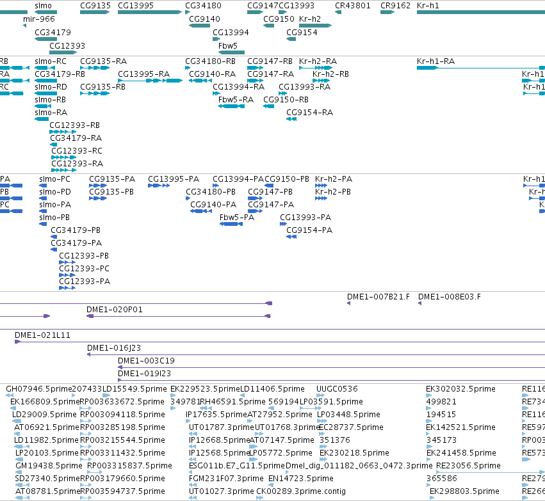545x501 pixels.
Task: Select EST LD11406.5prime
Action: [273, 389]
